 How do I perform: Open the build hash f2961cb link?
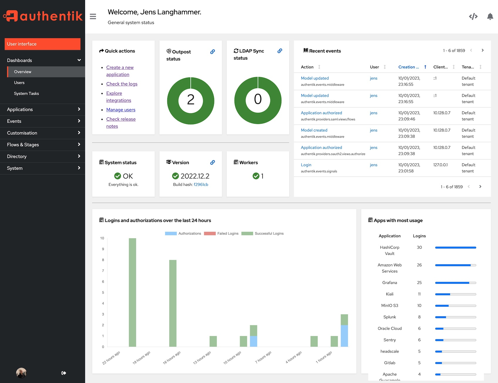(x=201, y=184)
